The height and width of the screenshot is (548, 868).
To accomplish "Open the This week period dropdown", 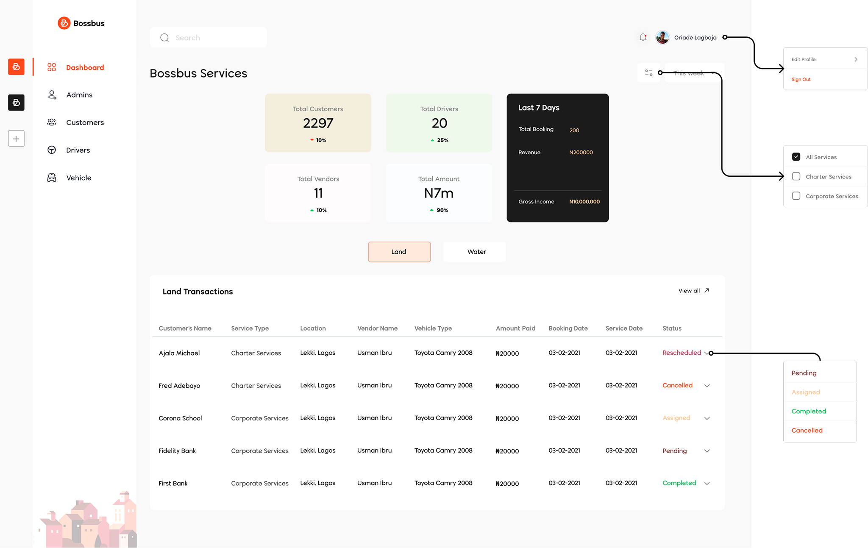I will [694, 73].
